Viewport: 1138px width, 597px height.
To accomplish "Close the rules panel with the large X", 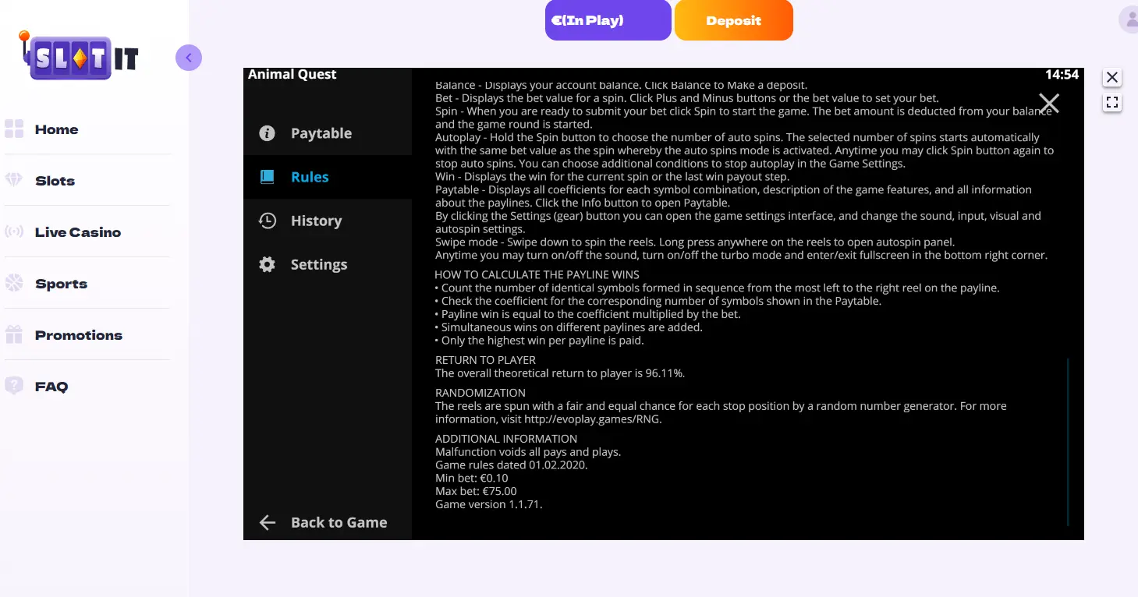I will pyautogui.click(x=1049, y=103).
